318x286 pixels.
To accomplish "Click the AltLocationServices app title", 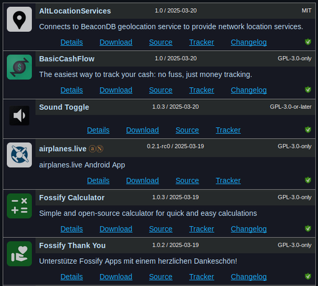I will coord(75,11).
